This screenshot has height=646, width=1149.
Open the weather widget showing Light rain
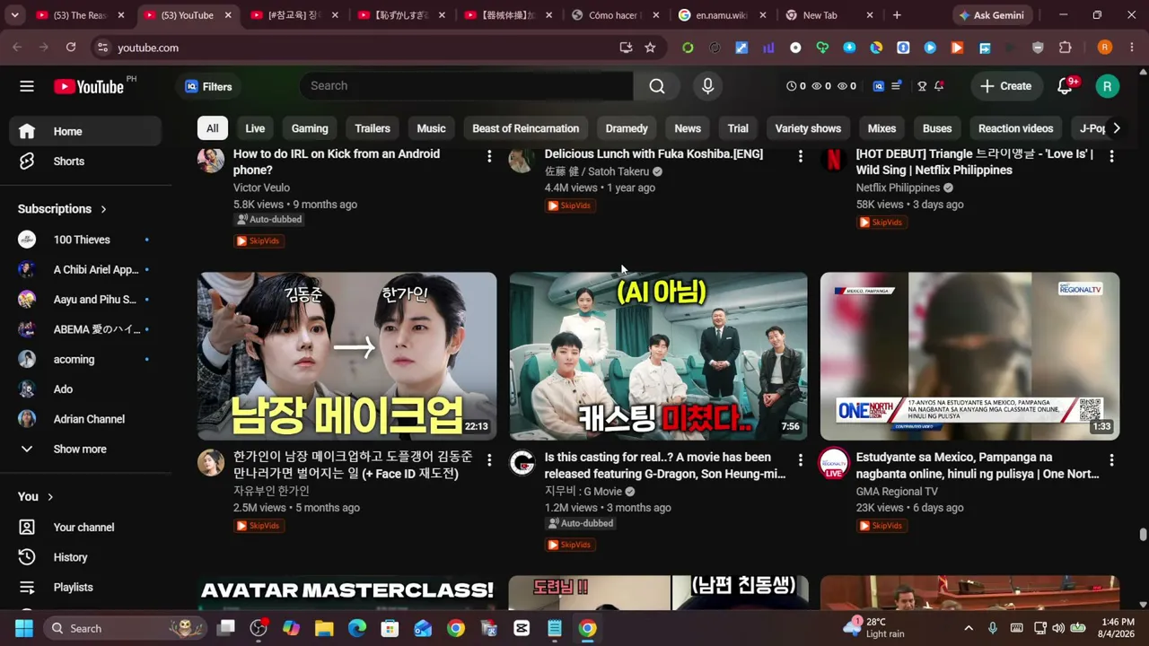point(876,628)
